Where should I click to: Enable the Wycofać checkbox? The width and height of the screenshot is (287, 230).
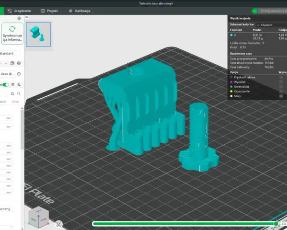[x=281, y=82]
